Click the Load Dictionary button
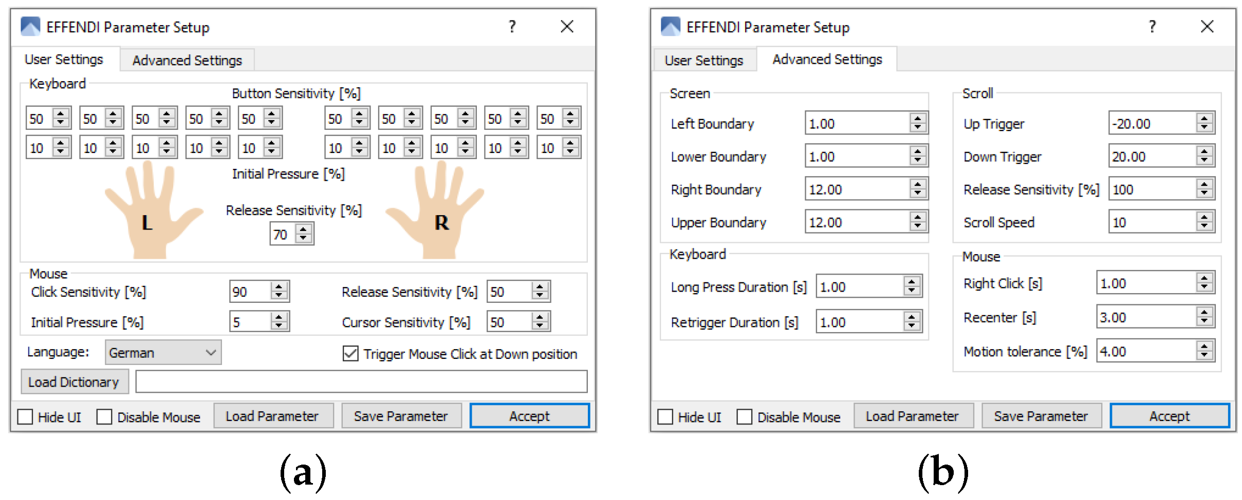The height and width of the screenshot is (500, 1242). click(x=74, y=382)
